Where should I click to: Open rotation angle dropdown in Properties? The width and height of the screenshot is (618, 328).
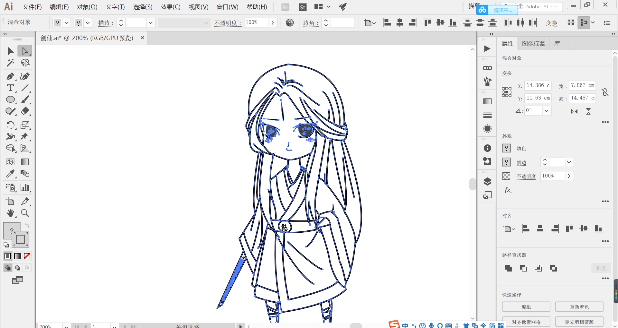(546, 111)
